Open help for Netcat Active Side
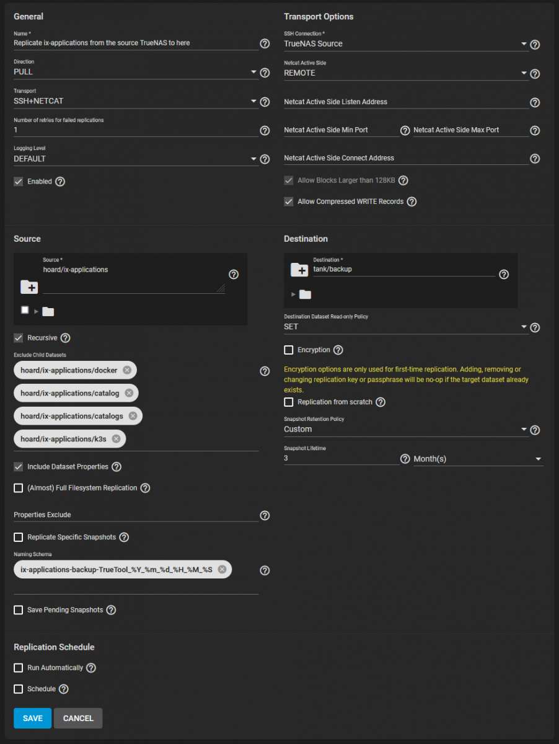The height and width of the screenshot is (744, 559). click(x=535, y=74)
